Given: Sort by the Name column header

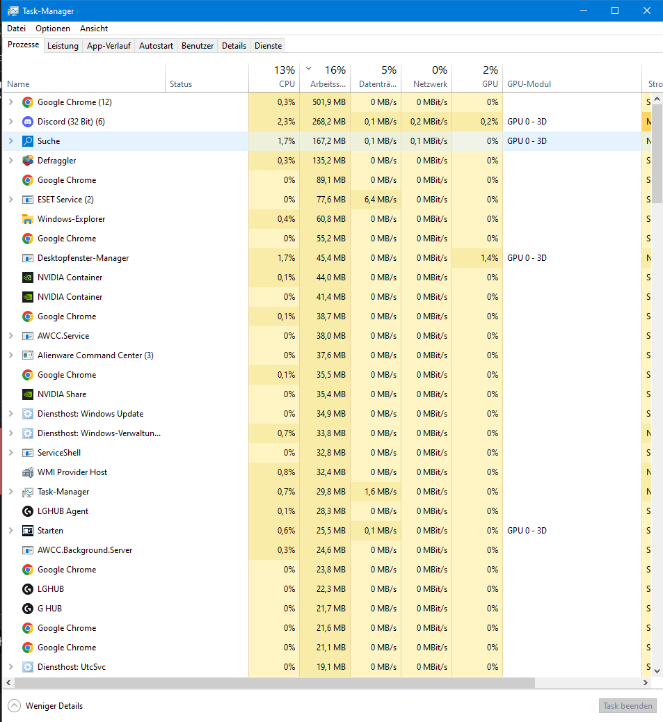Looking at the screenshot, I should pos(83,77).
